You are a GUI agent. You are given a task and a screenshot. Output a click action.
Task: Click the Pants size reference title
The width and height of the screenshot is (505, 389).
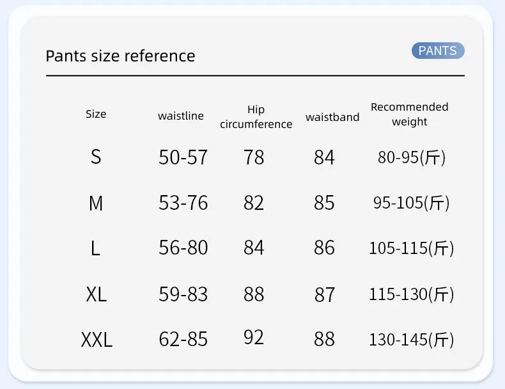[x=120, y=56]
